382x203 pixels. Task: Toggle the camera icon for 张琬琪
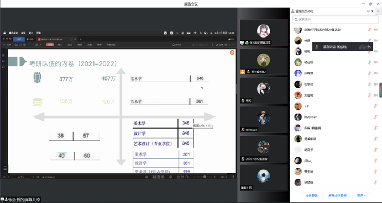click(x=376, y=73)
